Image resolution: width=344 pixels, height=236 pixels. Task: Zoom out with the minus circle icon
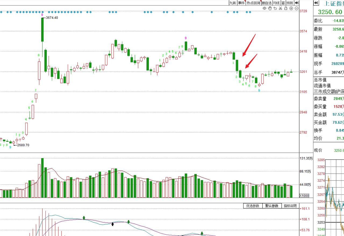coord(296,8)
